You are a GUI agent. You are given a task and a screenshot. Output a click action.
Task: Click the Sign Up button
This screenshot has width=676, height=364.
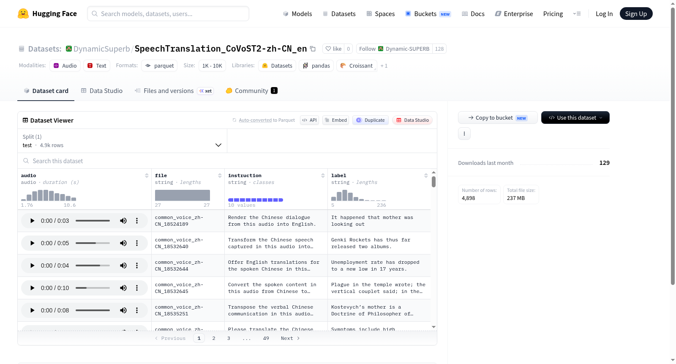tap(636, 14)
